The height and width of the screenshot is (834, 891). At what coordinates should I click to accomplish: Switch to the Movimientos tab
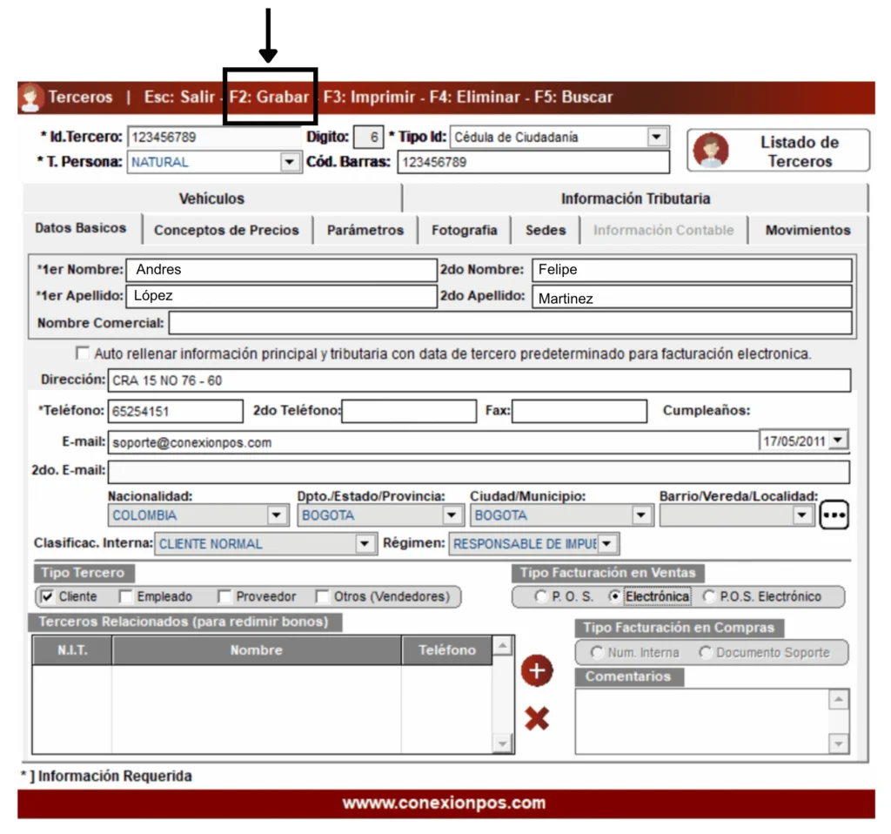click(807, 230)
